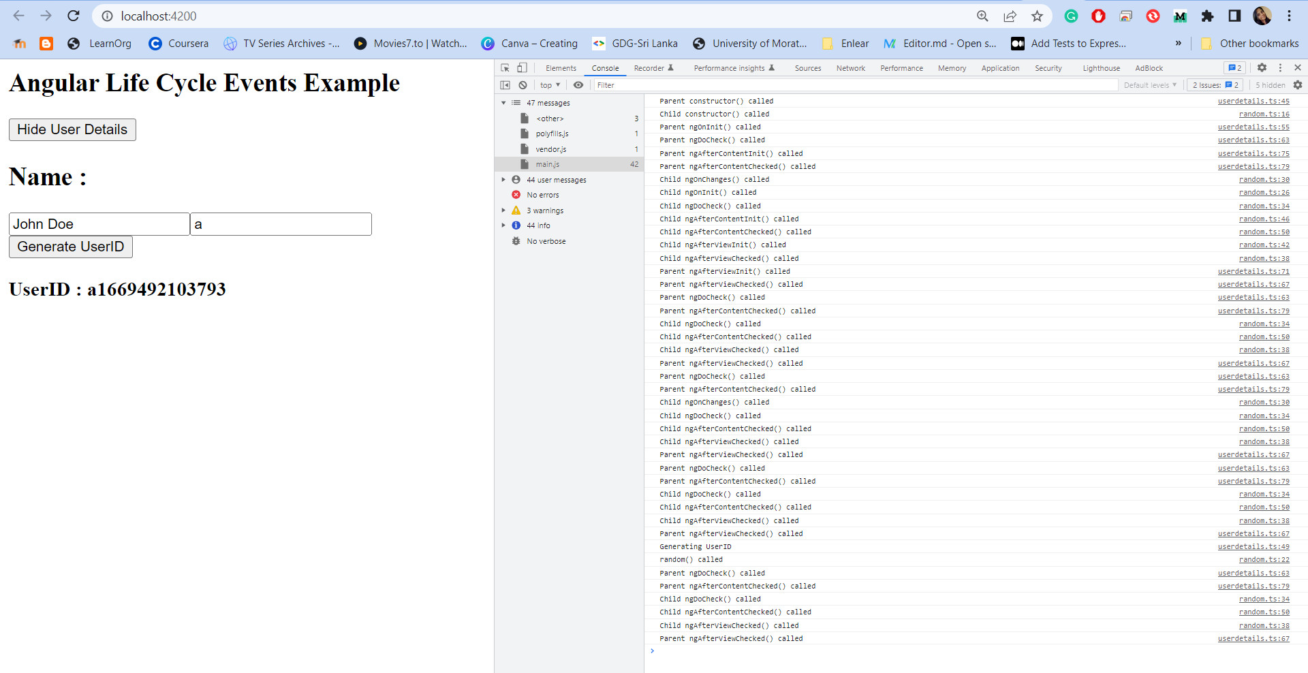The image size is (1308, 673).
Task: Expand the 44 user messages group
Action: [x=503, y=180]
